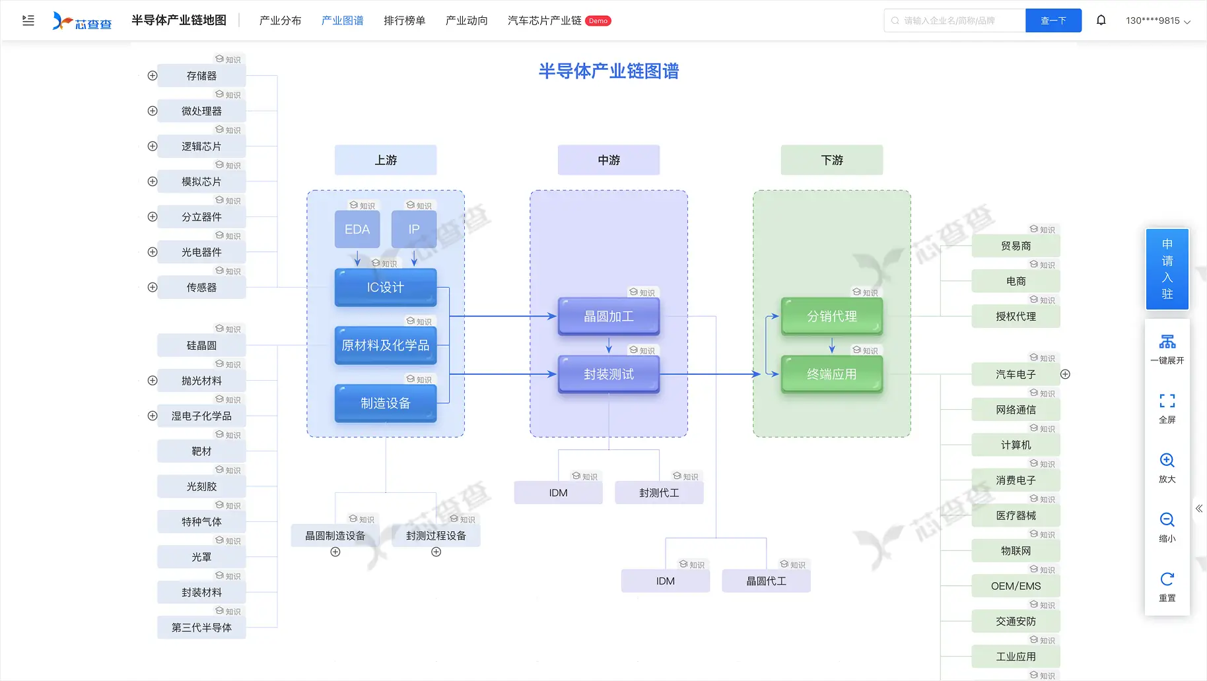This screenshot has width=1207, height=681.
Task: Reset the diagram with 重置 icon
Action: (x=1167, y=579)
